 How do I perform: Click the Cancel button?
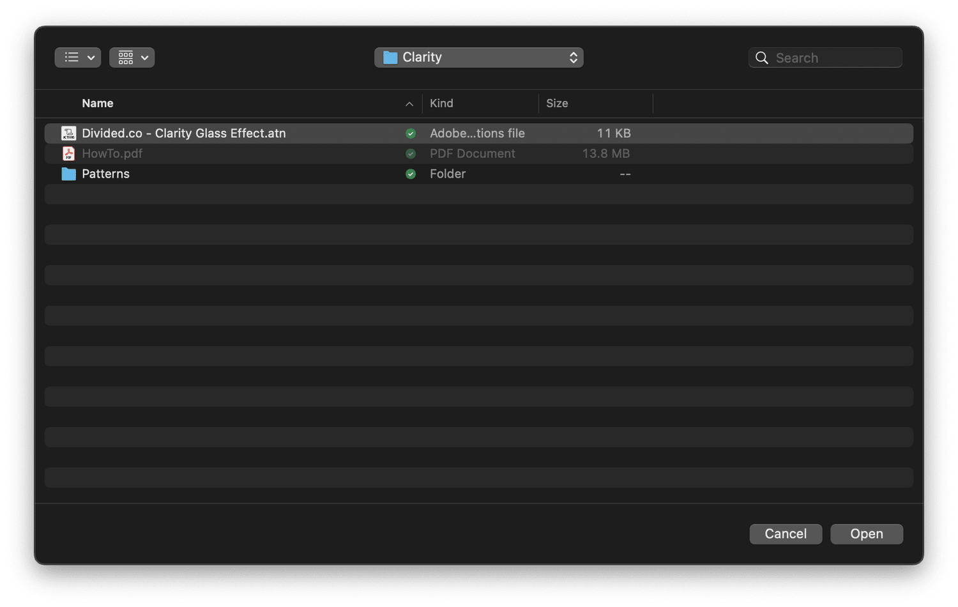pos(786,534)
